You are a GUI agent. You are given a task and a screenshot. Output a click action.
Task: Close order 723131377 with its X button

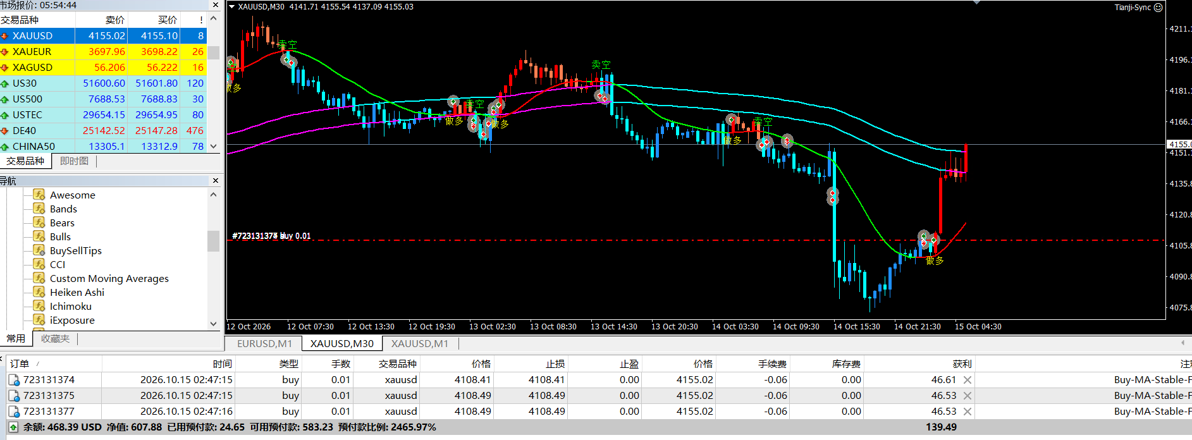click(x=968, y=412)
